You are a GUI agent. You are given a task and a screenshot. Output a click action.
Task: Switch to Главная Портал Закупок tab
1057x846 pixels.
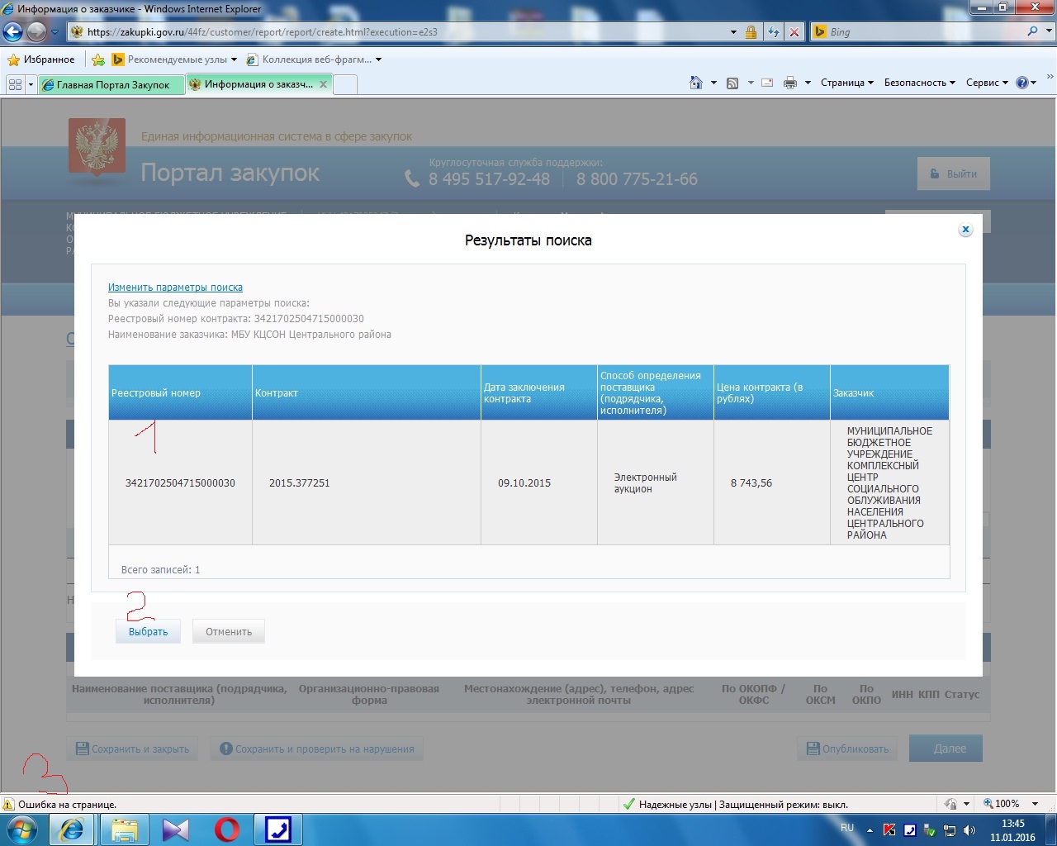click(111, 84)
